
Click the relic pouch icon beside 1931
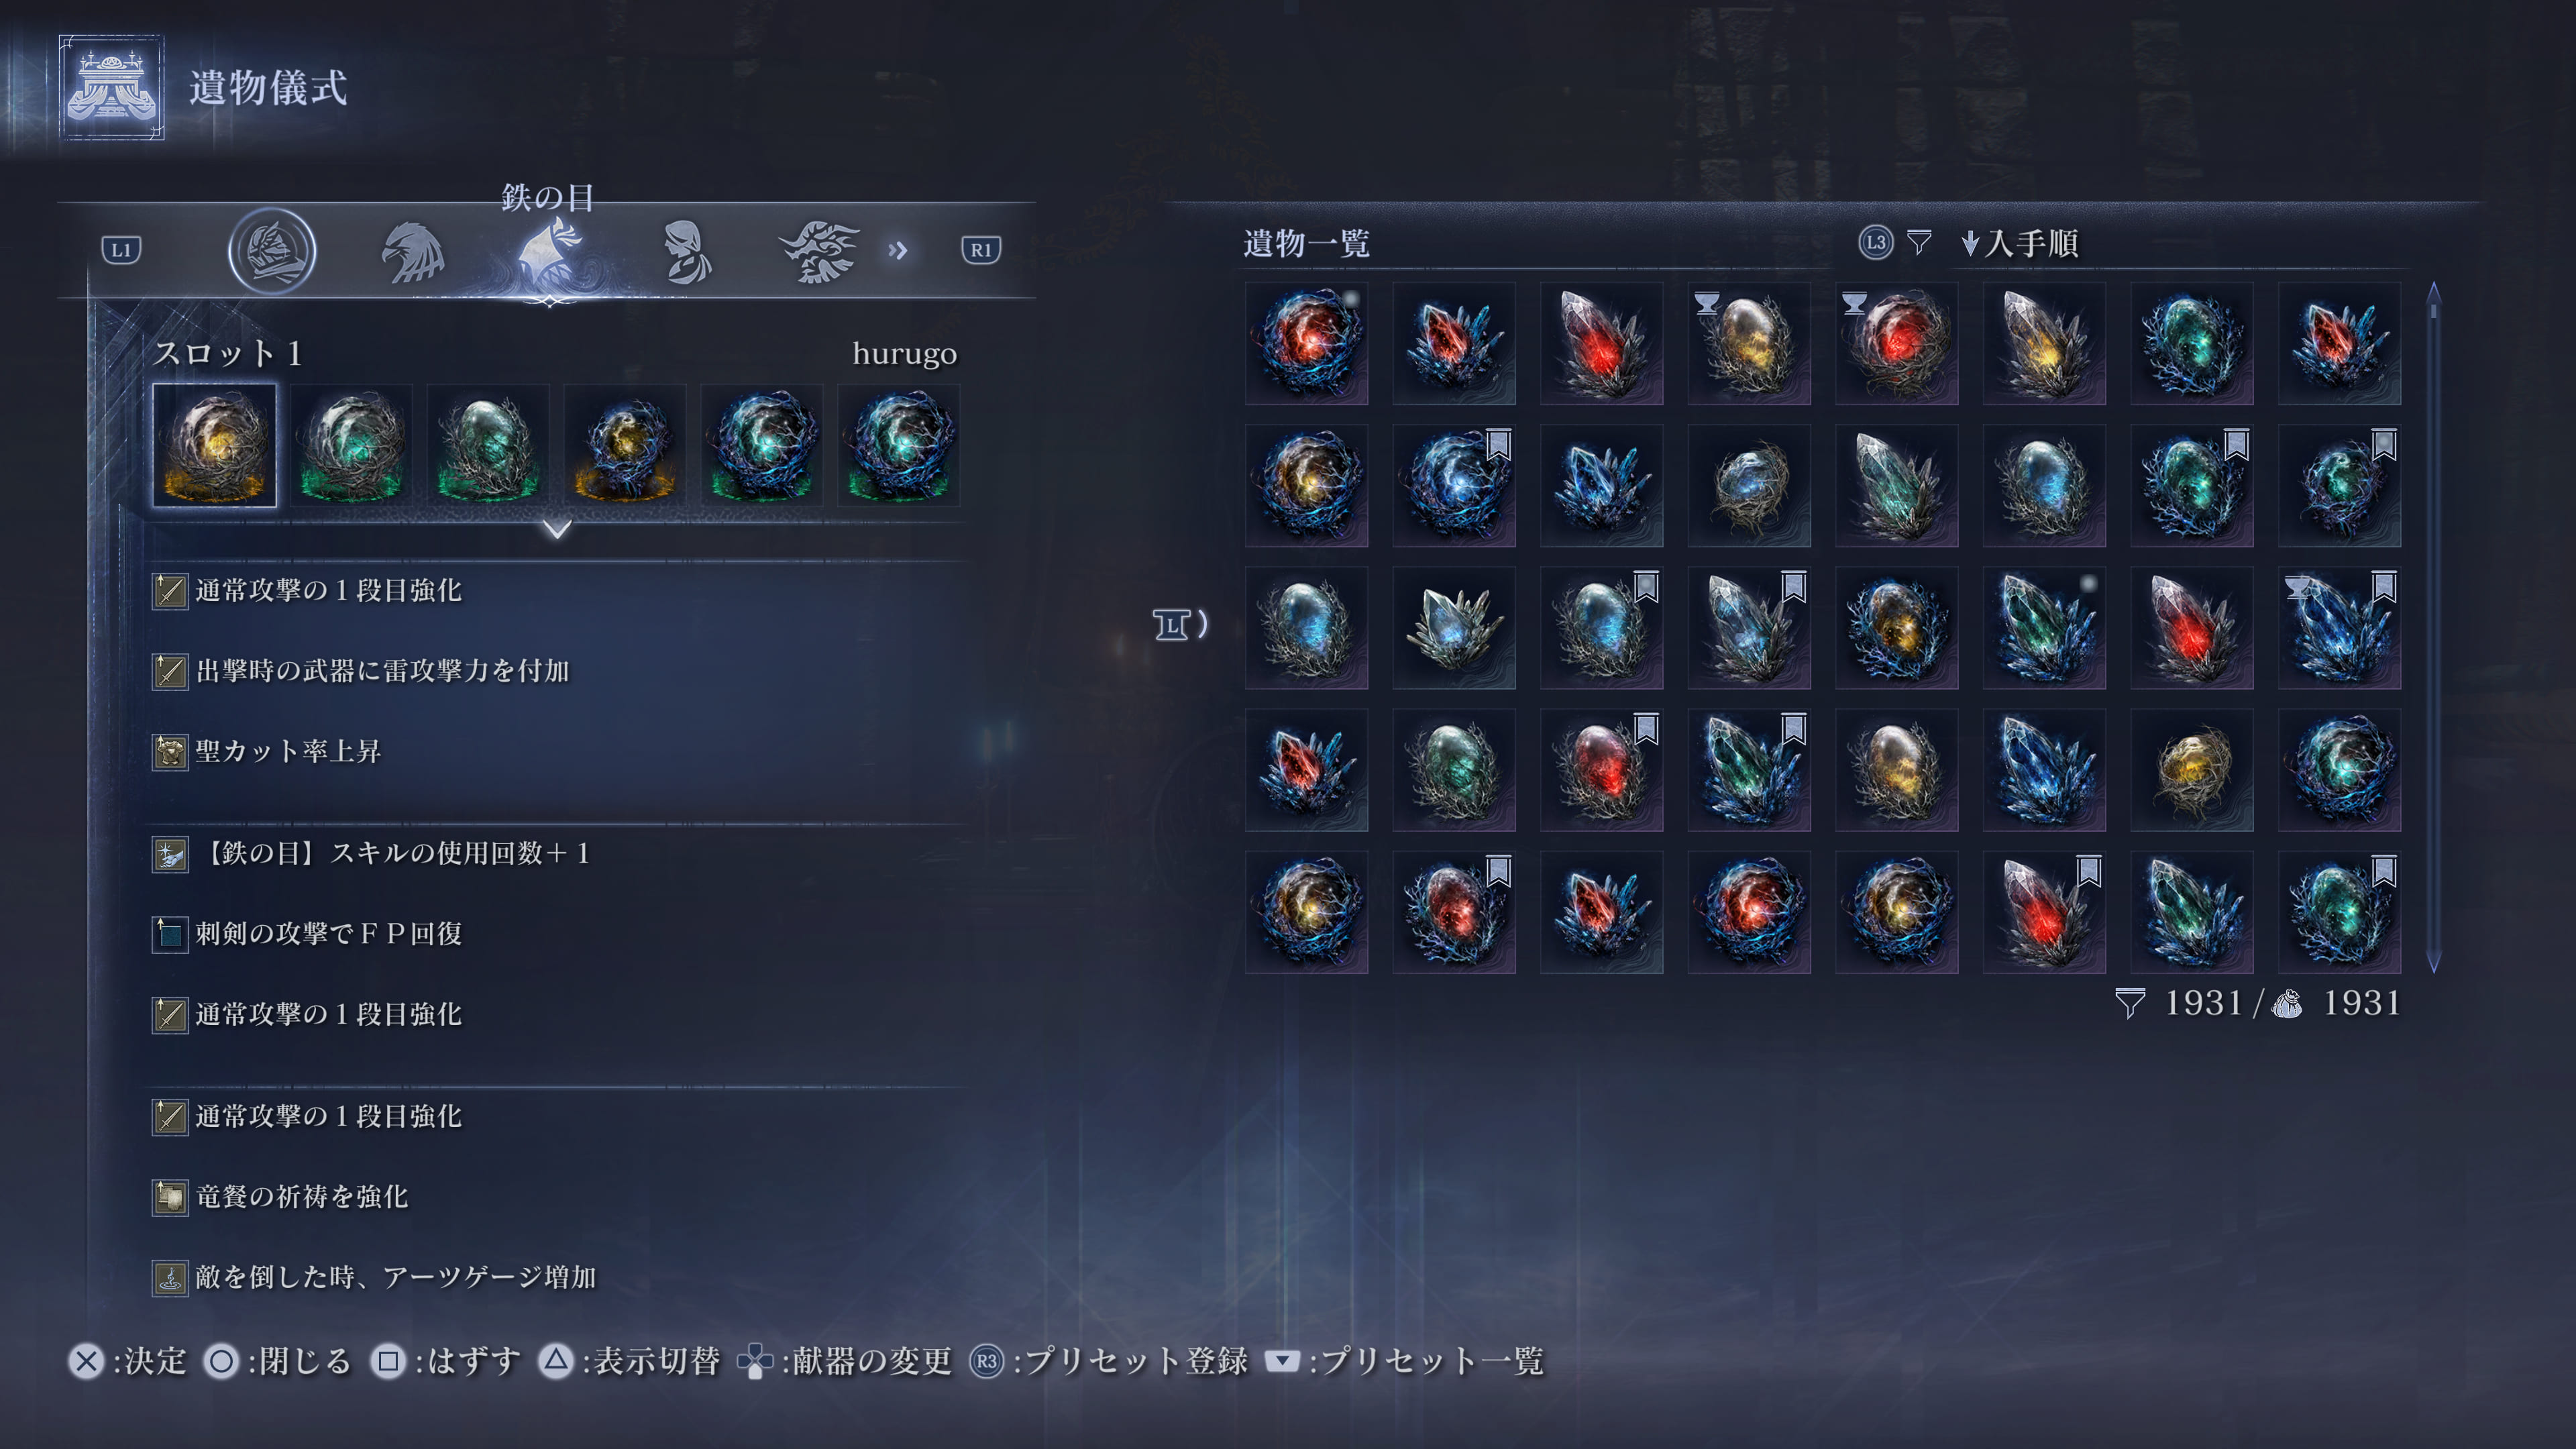[x=2286, y=1003]
